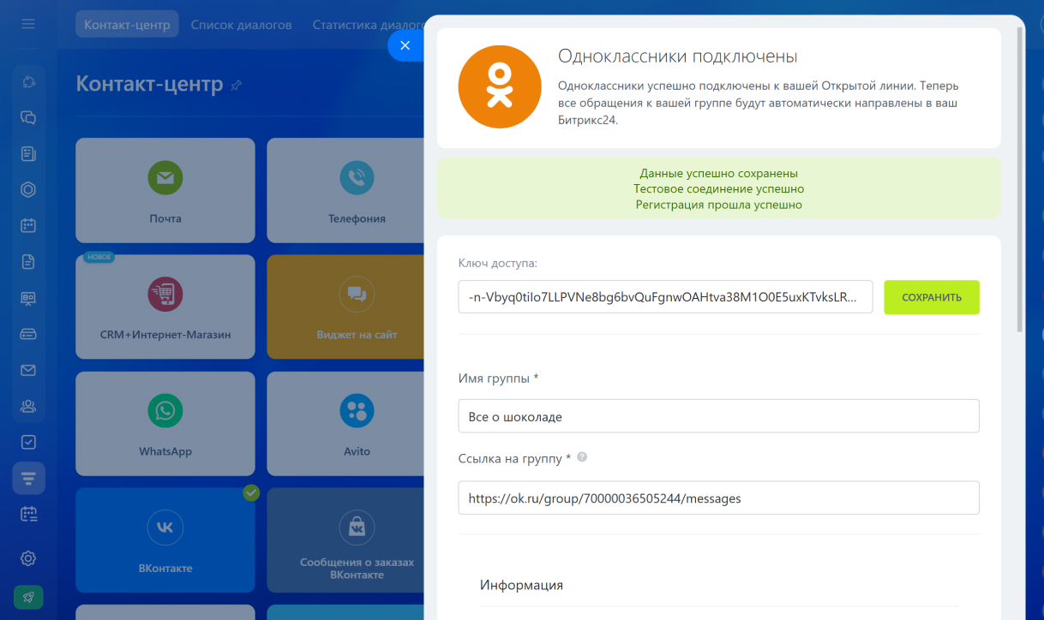Click into the Ключ доступа field
The image size is (1044, 620).
coord(665,297)
